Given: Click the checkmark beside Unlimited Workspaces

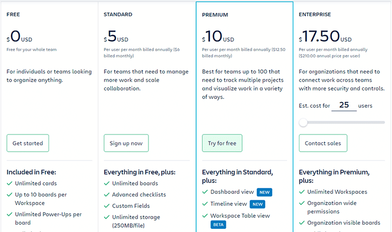Looking at the screenshot, I should click(x=302, y=192).
